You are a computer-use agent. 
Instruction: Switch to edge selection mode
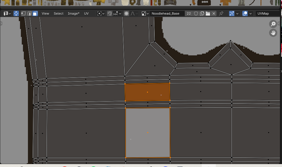[x=29, y=13]
